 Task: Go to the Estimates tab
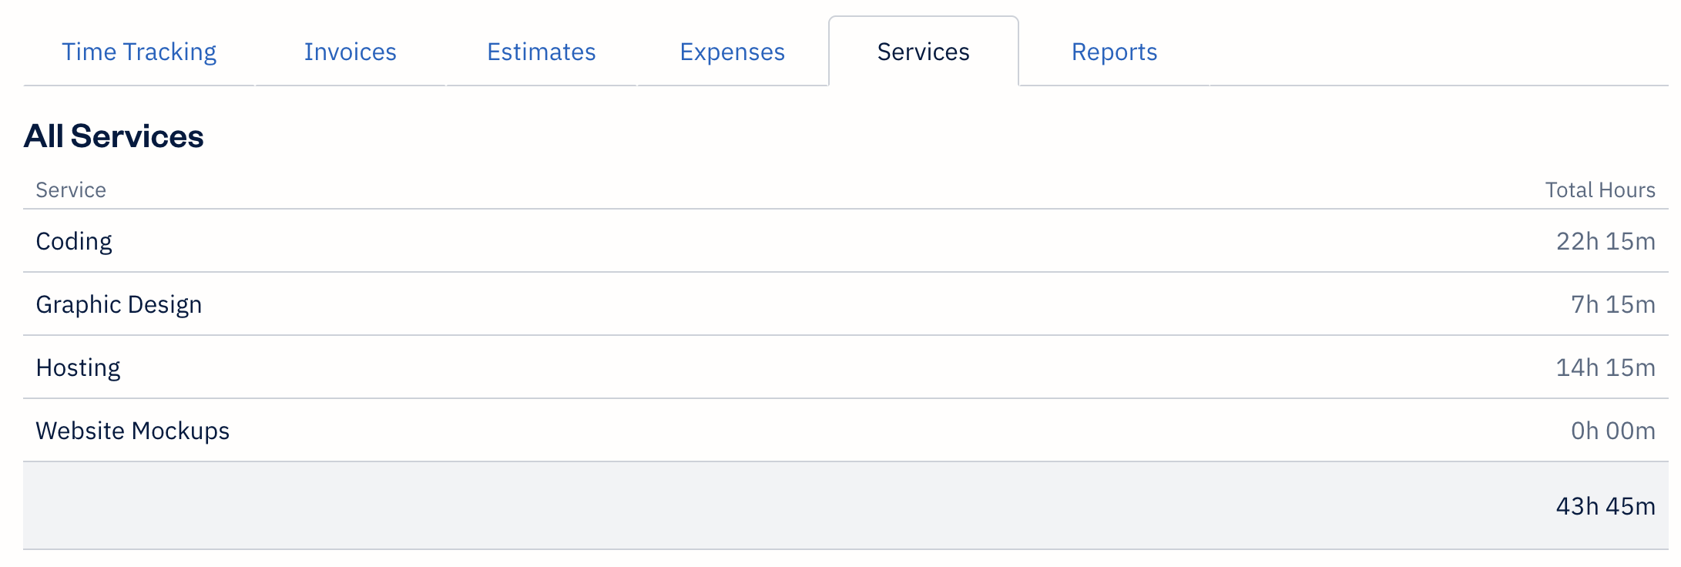(540, 52)
